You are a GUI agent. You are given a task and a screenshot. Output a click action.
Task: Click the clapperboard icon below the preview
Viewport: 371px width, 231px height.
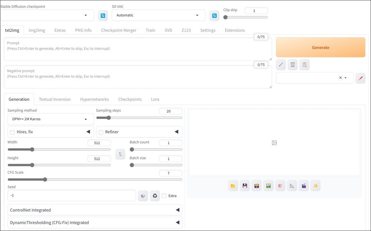point(304,185)
